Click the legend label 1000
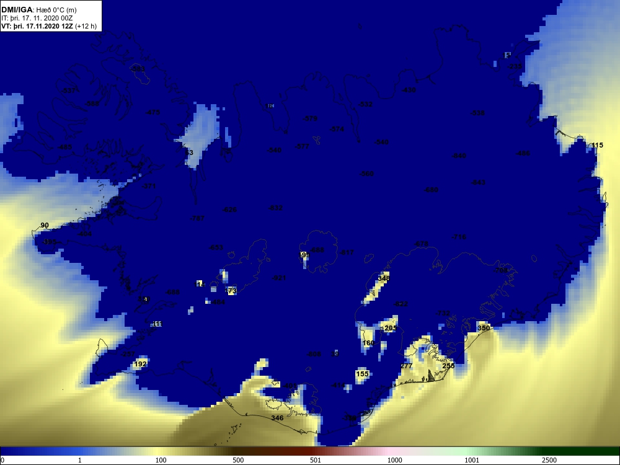Image resolution: width=620 pixels, height=465 pixels. click(x=394, y=460)
